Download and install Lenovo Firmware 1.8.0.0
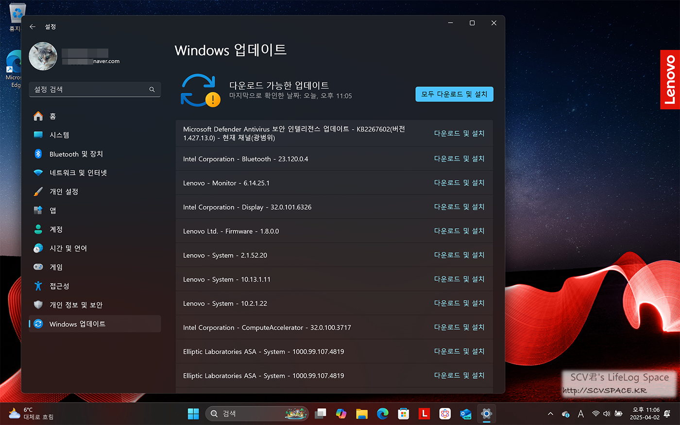The width and height of the screenshot is (680, 425). tap(459, 231)
